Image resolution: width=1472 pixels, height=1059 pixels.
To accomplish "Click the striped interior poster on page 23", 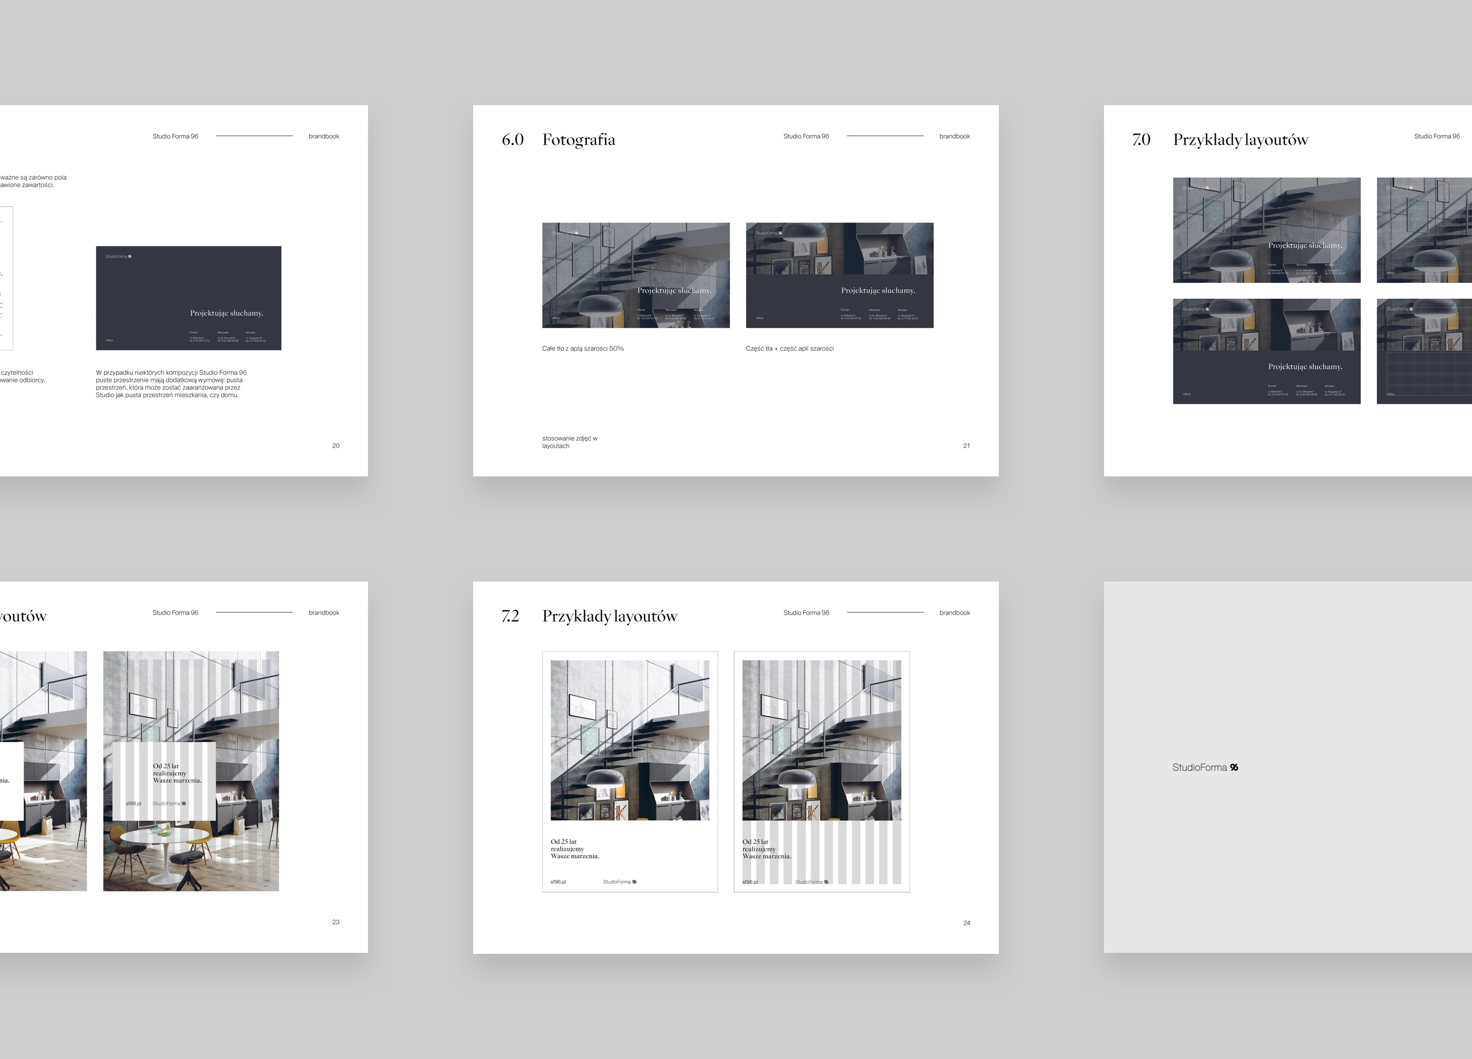I will click(x=191, y=771).
